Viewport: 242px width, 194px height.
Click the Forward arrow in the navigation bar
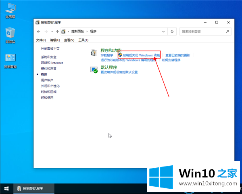point(46,32)
